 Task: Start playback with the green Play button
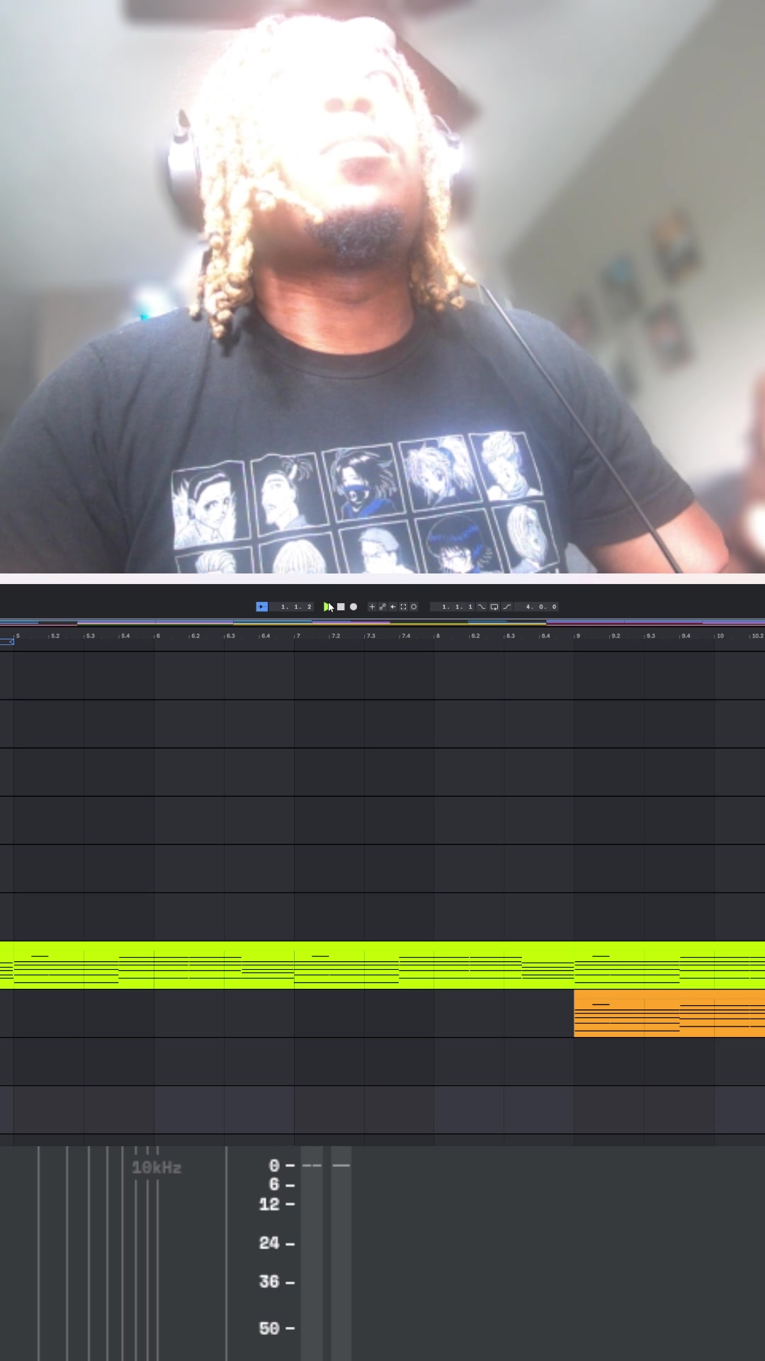click(327, 607)
